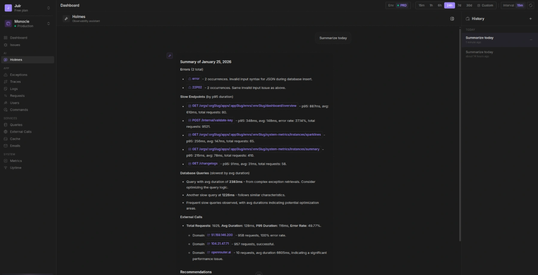Set the time range to 1h
This screenshot has width=538, height=275.
tap(431, 5)
